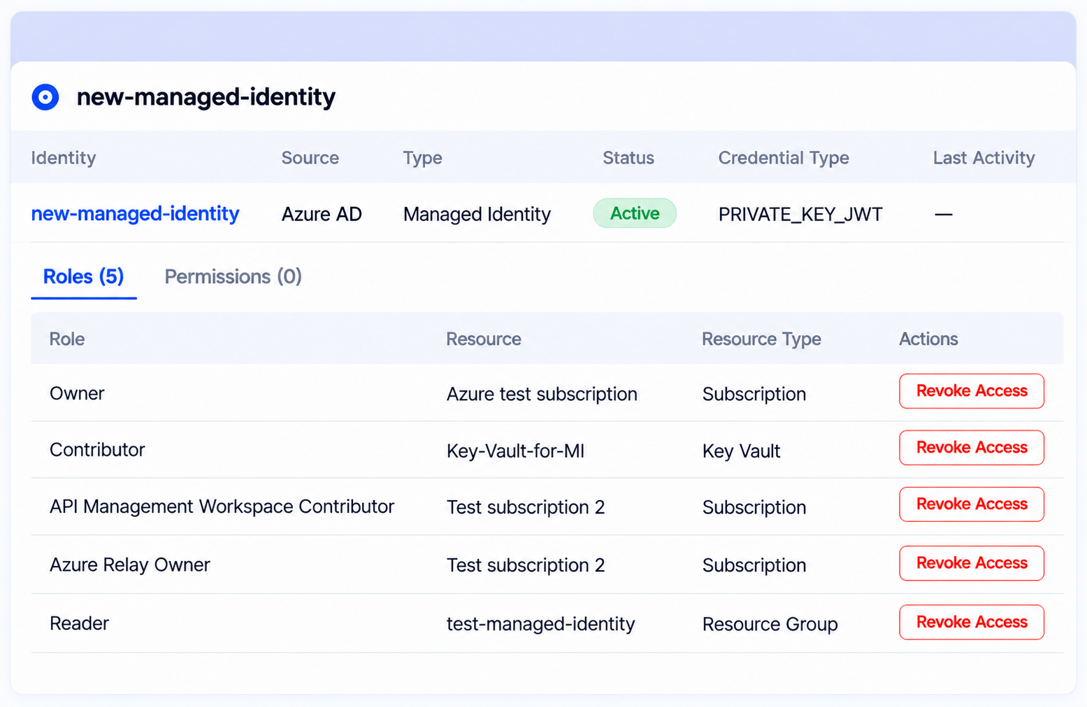The width and height of the screenshot is (1087, 707).
Task: Revoke access for API Management Workspace Contributor
Action: [x=972, y=504]
